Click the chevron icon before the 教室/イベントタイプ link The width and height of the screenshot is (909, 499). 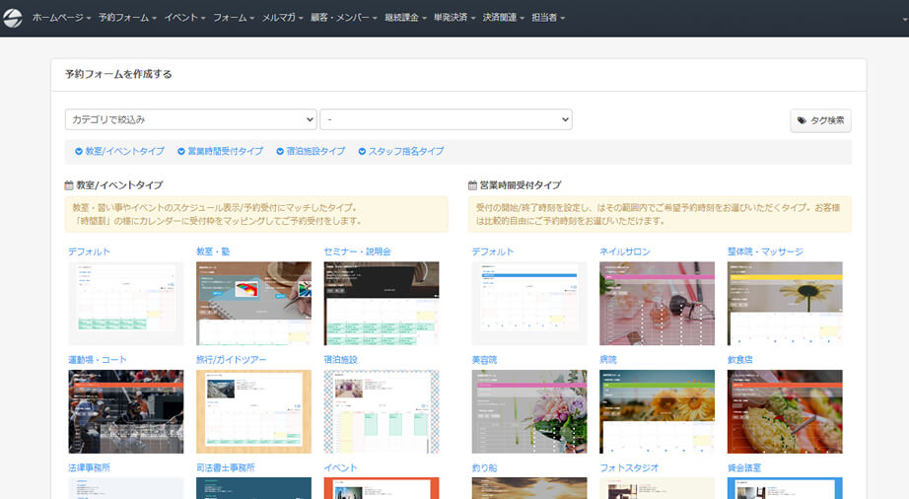point(79,151)
